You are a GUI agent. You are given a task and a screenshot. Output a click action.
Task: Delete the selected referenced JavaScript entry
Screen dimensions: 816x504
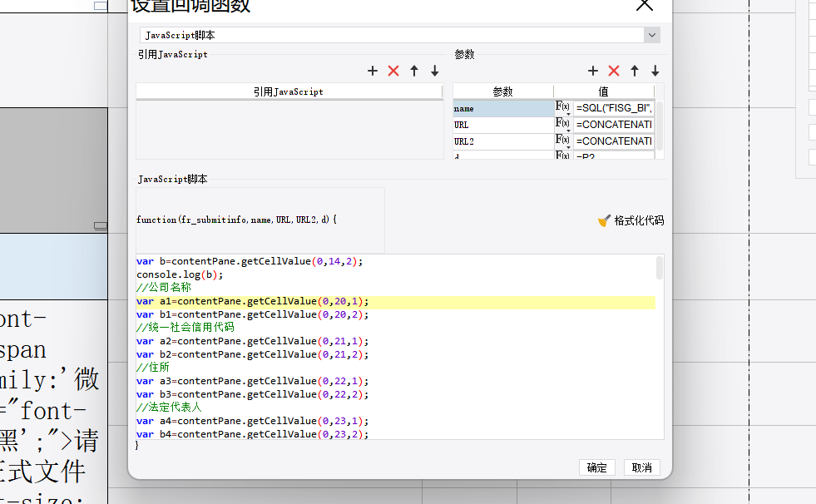click(393, 71)
